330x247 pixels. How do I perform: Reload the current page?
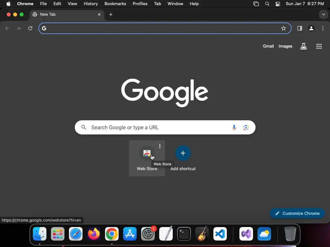tap(30, 28)
